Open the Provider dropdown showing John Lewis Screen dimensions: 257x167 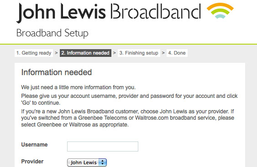click(x=87, y=162)
